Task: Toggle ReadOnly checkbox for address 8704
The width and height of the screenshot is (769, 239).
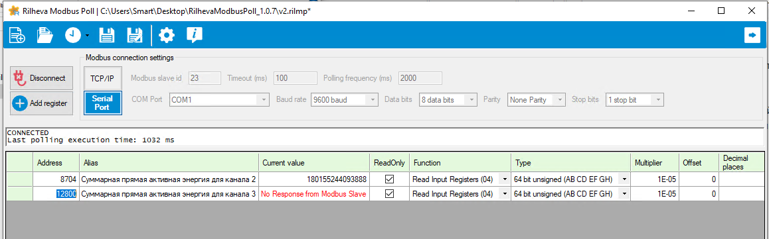Action: tap(389, 179)
